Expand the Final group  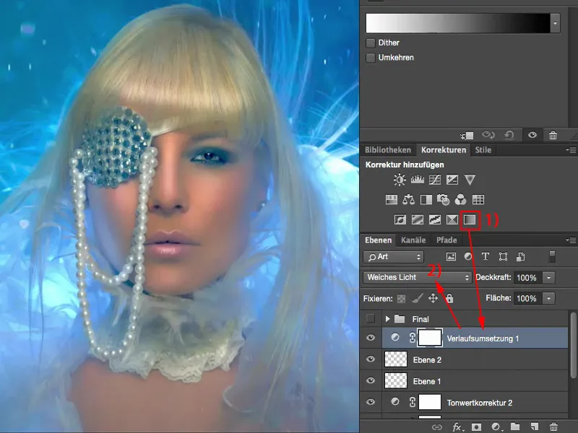387,319
